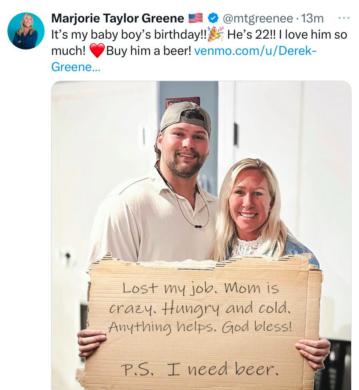Click the 'Buy him a beer!' text
Screen dimensions: 359x390
(x=149, y=51)
